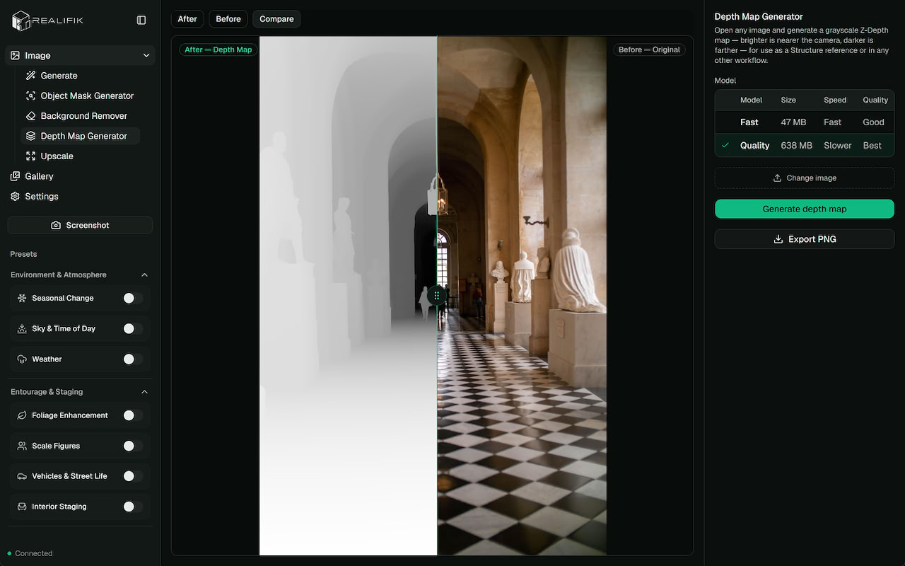Click the original hallway photo preview
Viewport: 905px width, 566px height.
522,296
